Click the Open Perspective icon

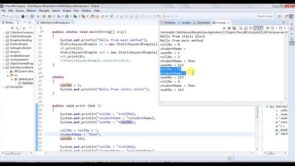279,17
